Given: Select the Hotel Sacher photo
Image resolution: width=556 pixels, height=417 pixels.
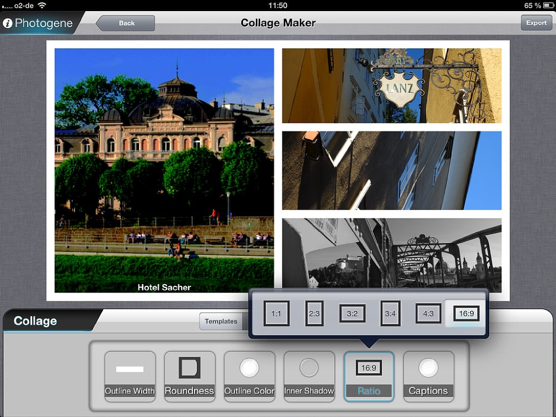Looking at the screenshot, I should point(164,170).
